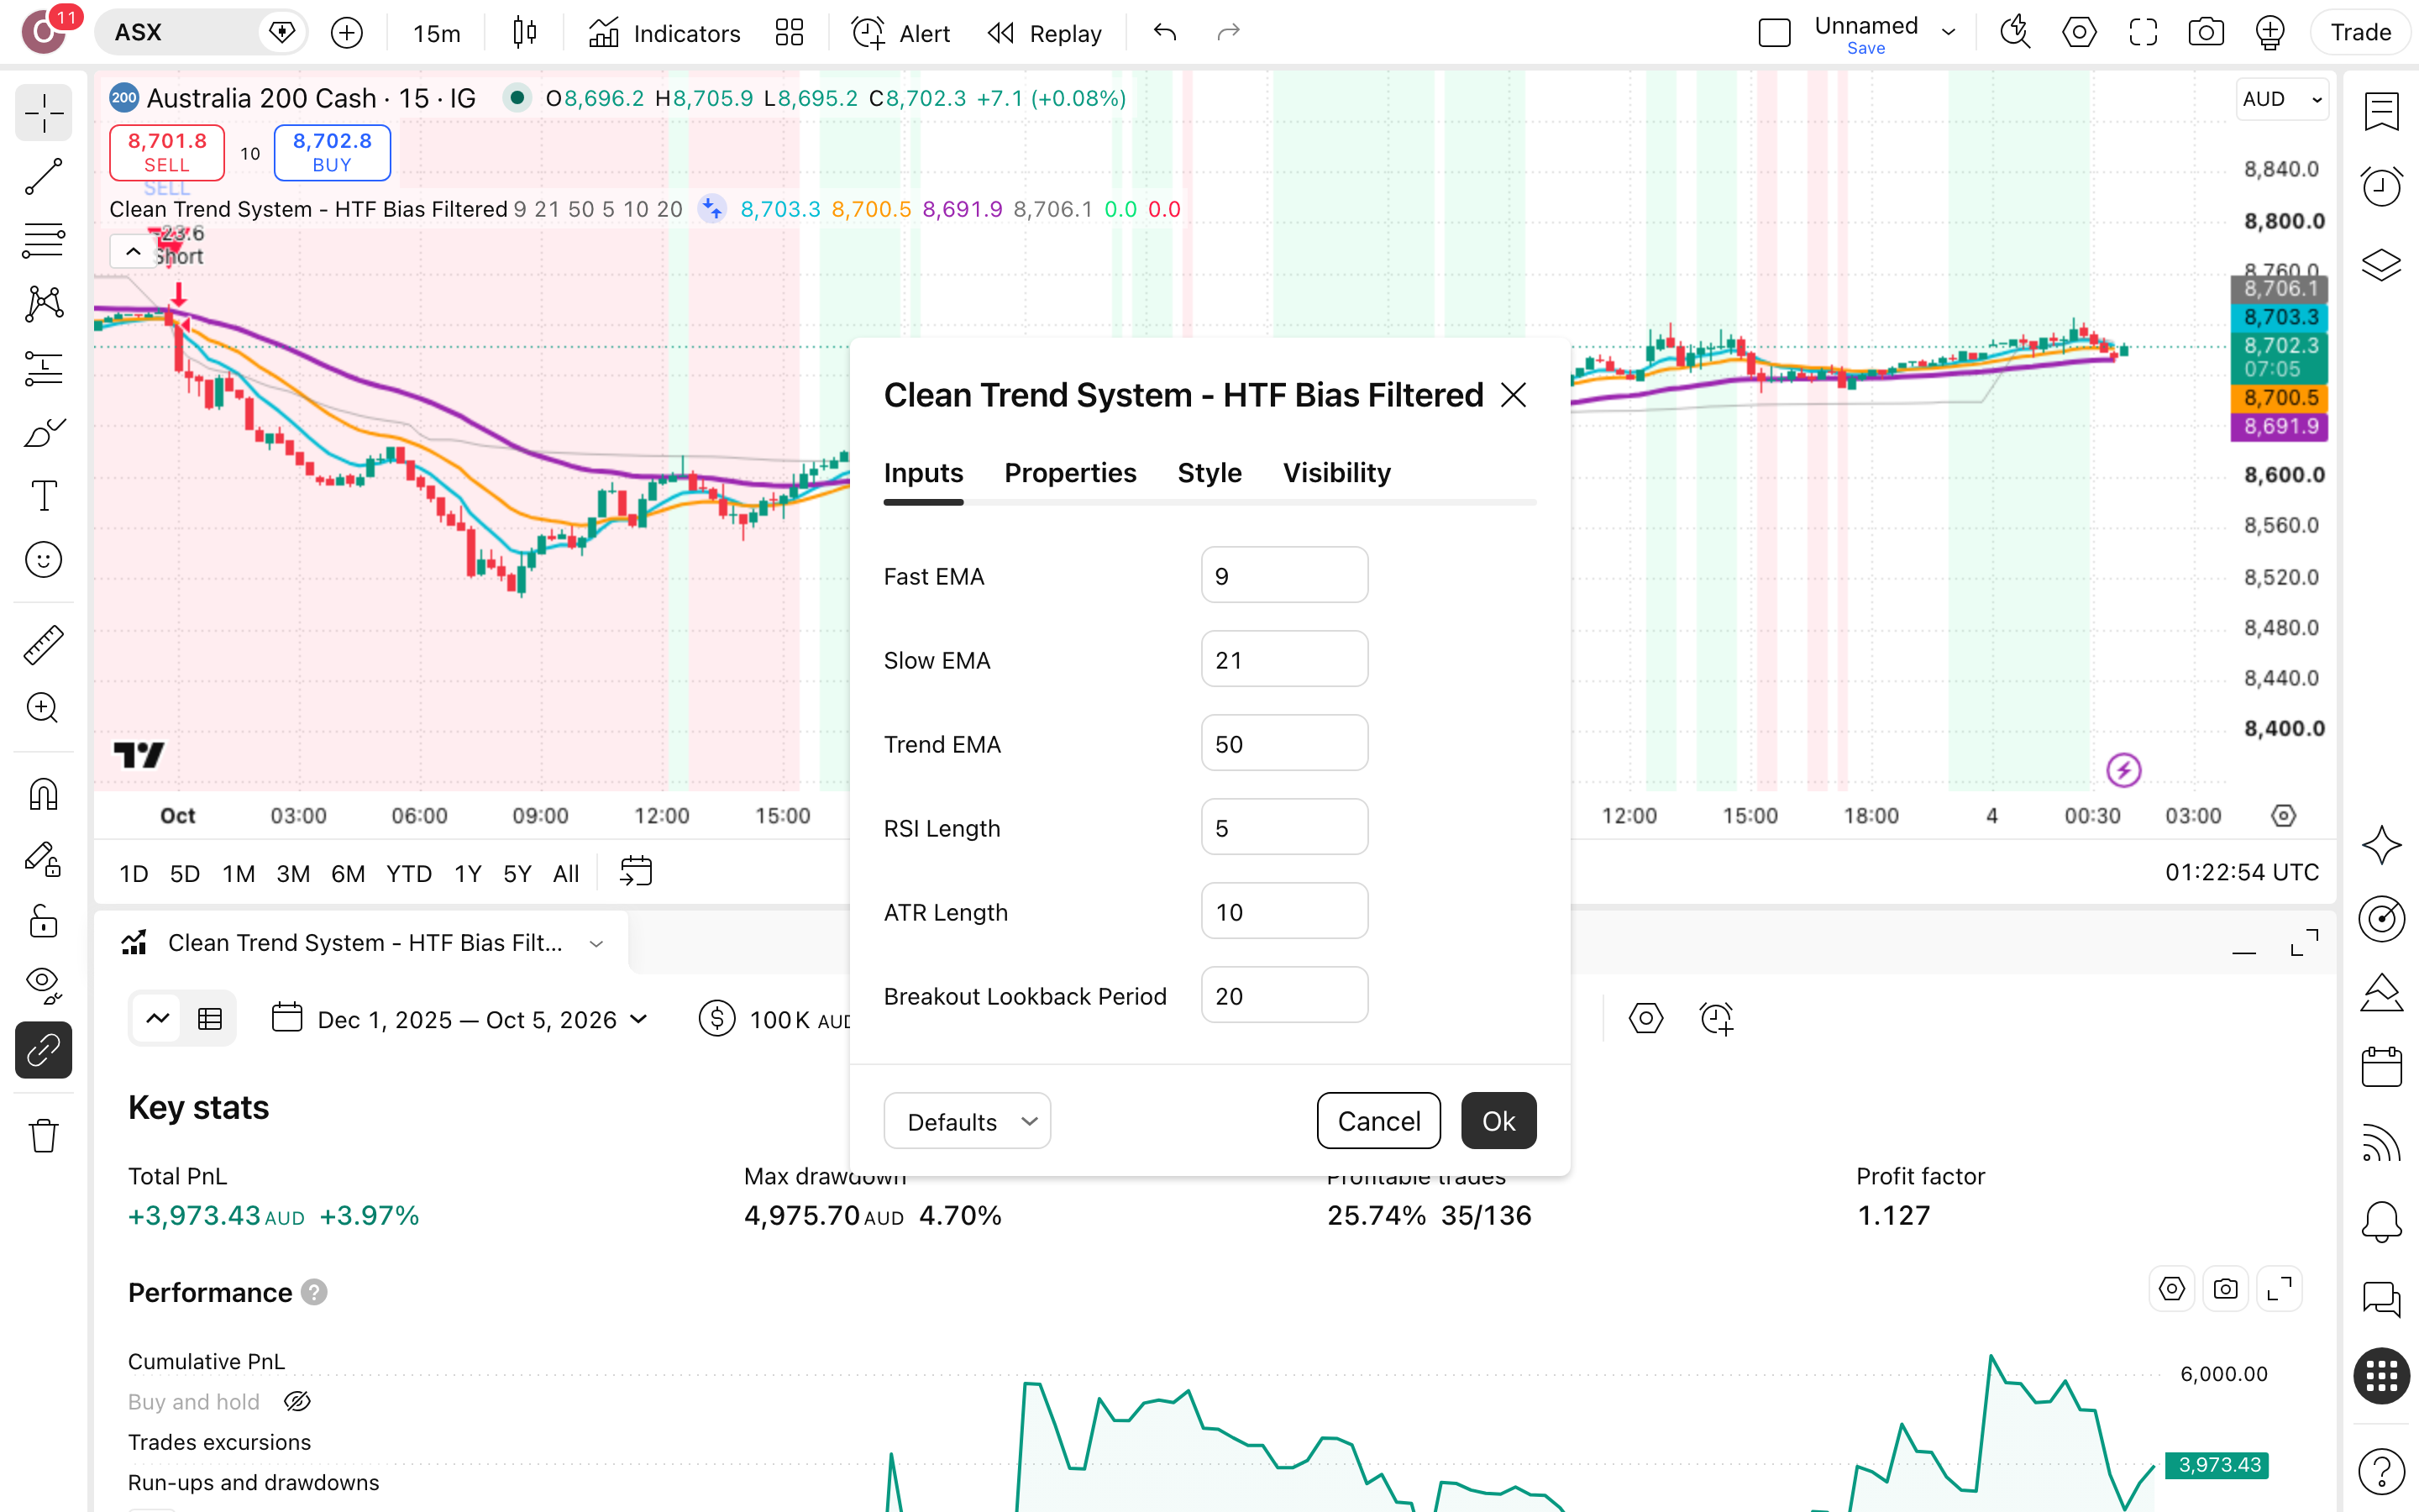Click the 8,701.8 SELL button

[x=167, y=152]
